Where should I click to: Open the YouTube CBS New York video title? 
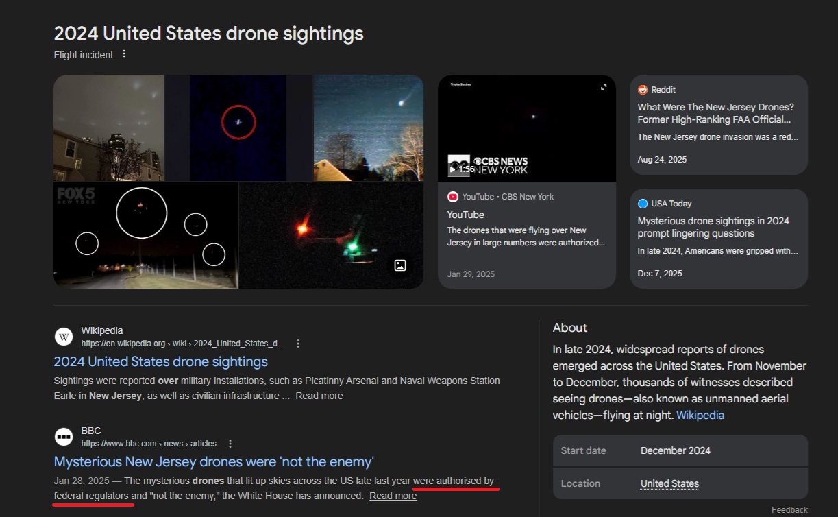pyautogui.click(x=466, y=215)
